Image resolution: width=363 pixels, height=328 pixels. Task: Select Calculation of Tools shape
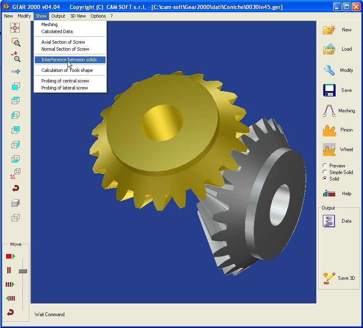(67, 70)
